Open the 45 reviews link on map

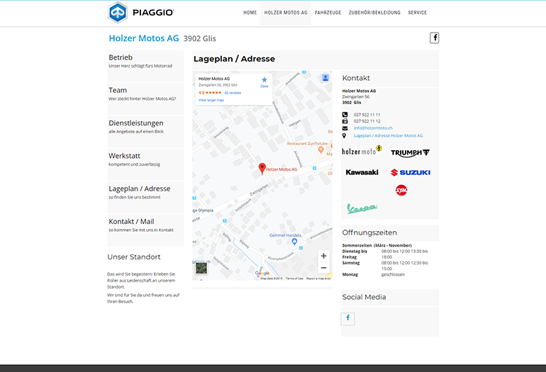[x=233, y=93]
